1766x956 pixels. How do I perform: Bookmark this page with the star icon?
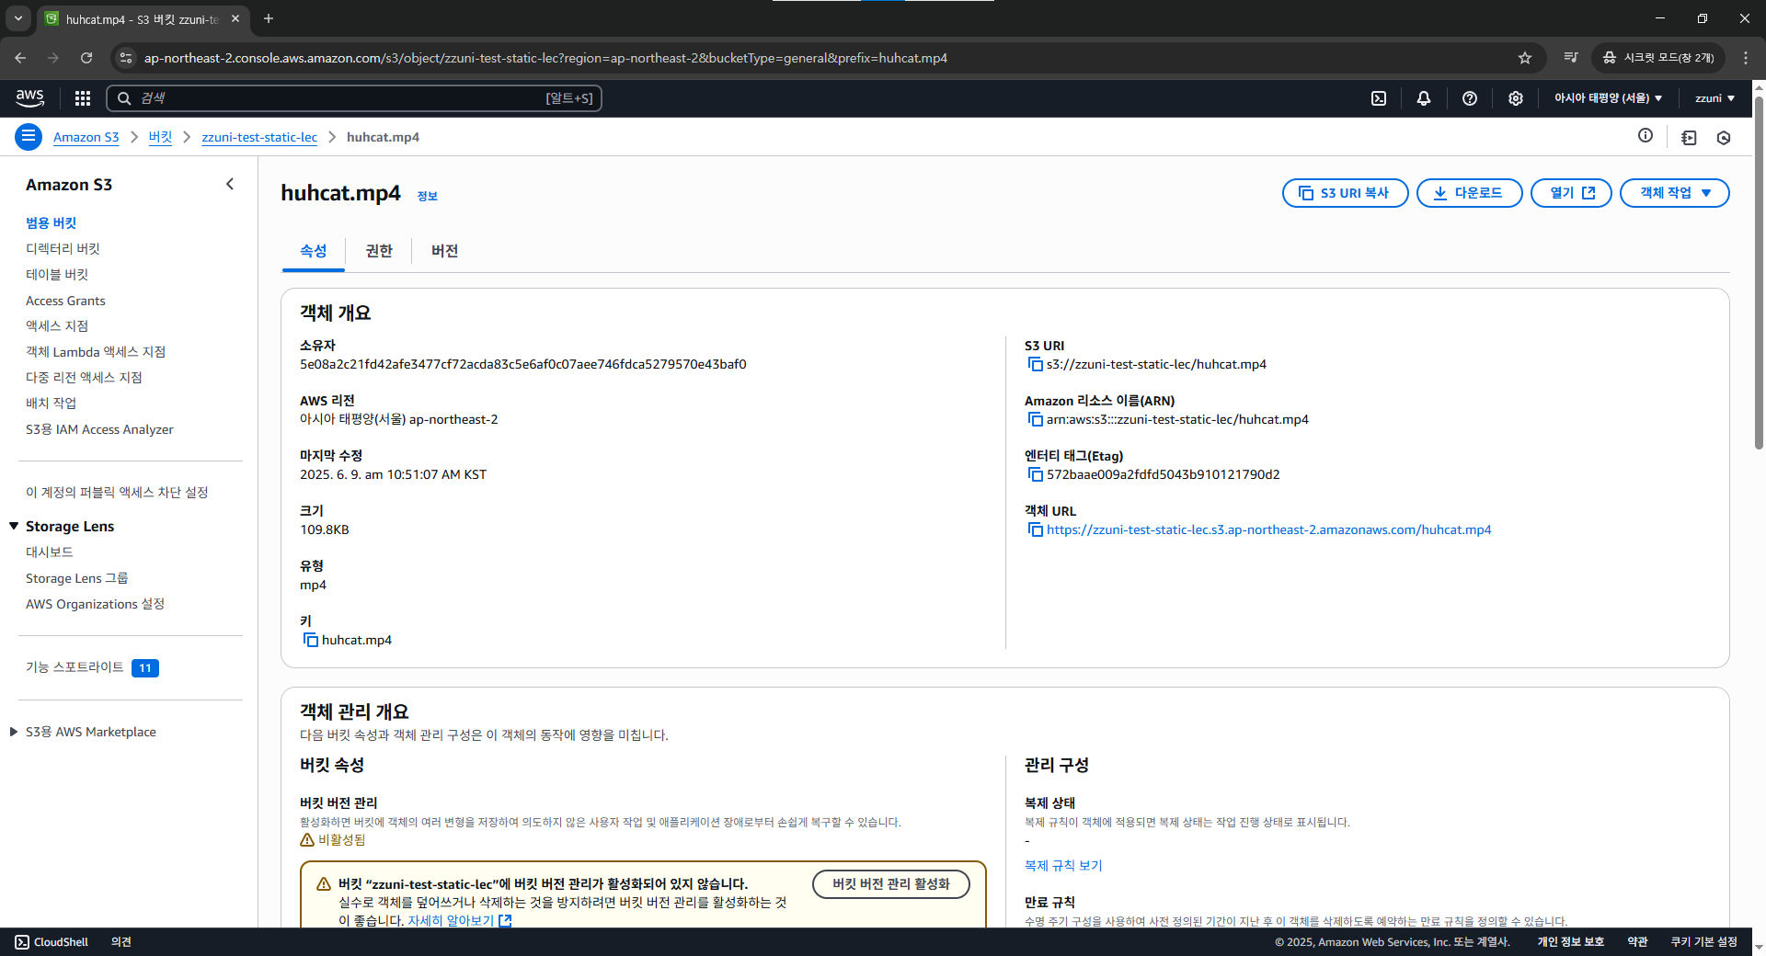[x=1525, y=58]
